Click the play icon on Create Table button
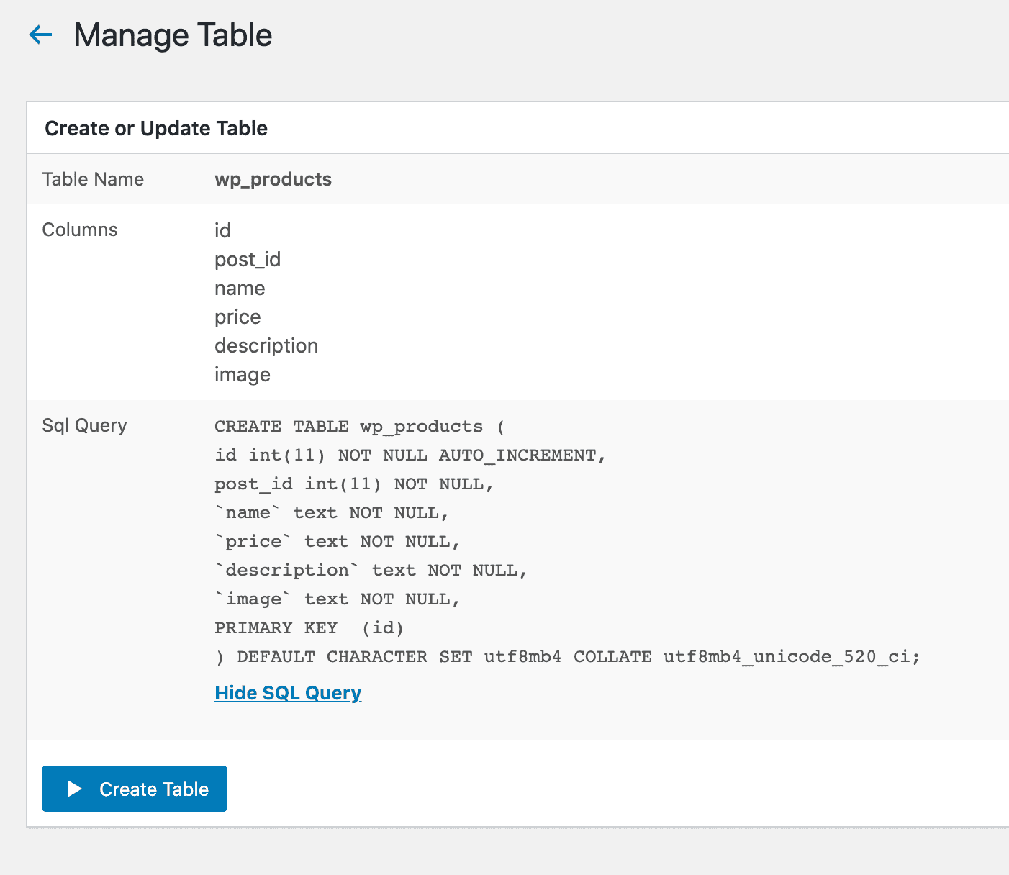The height and width of the screenshot is (875, 1009). [74, 789]
